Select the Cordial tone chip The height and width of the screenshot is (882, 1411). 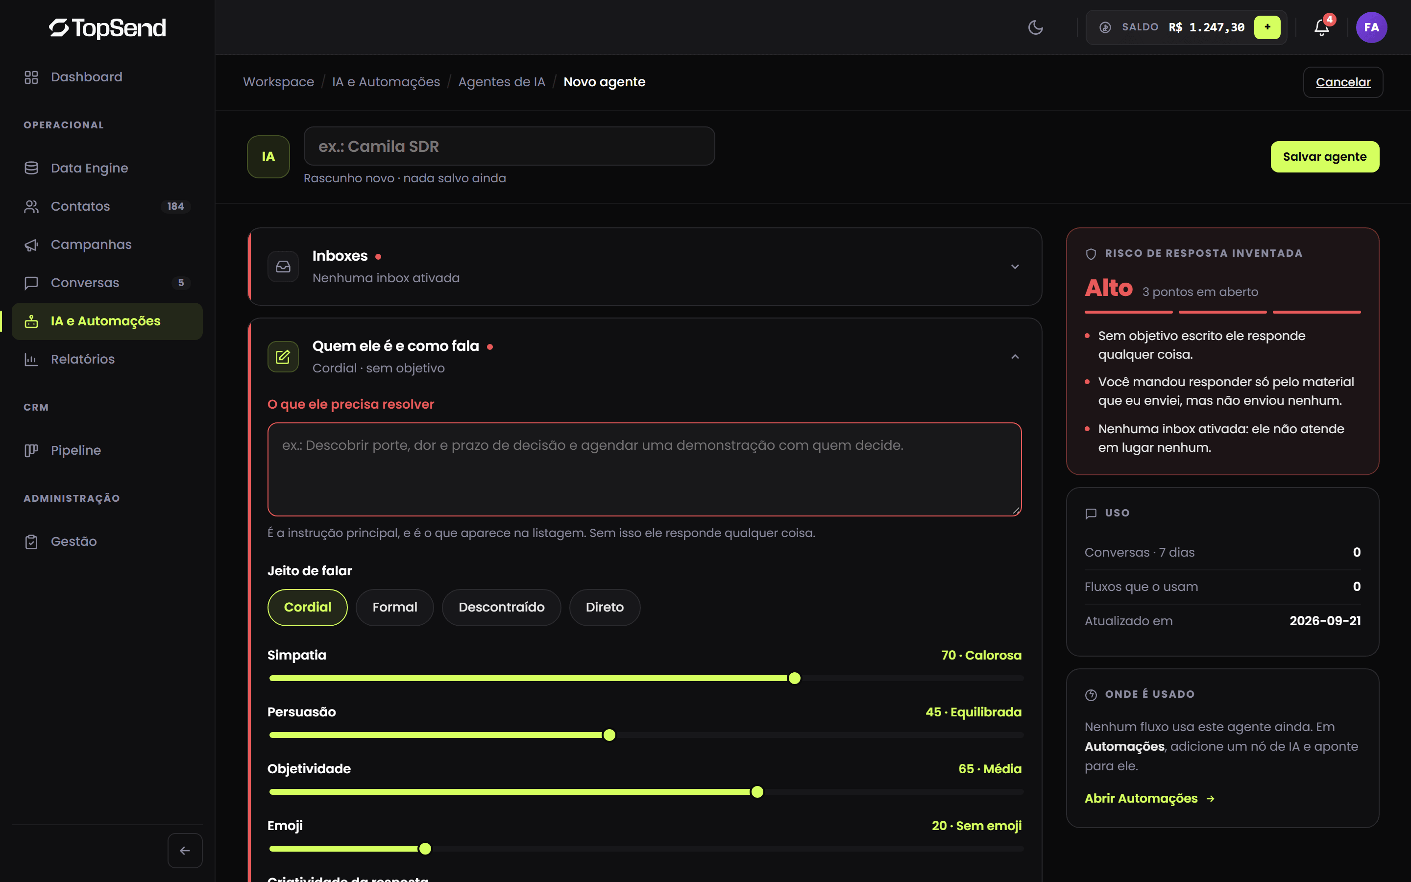[x=307, y=607]
